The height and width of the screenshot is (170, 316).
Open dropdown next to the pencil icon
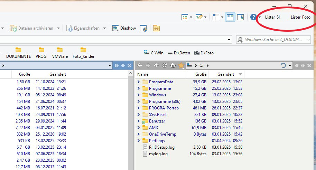205,17
